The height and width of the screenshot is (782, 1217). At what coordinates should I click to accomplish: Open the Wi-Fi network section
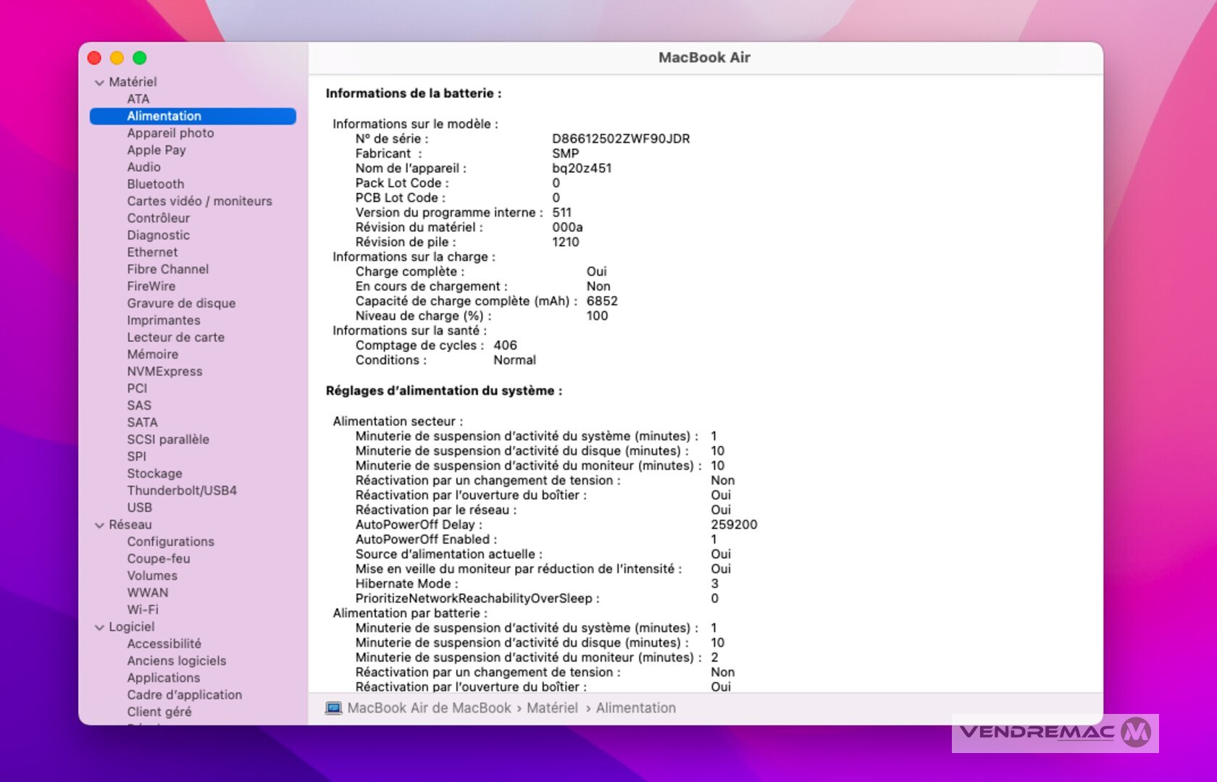click(143, 610)
